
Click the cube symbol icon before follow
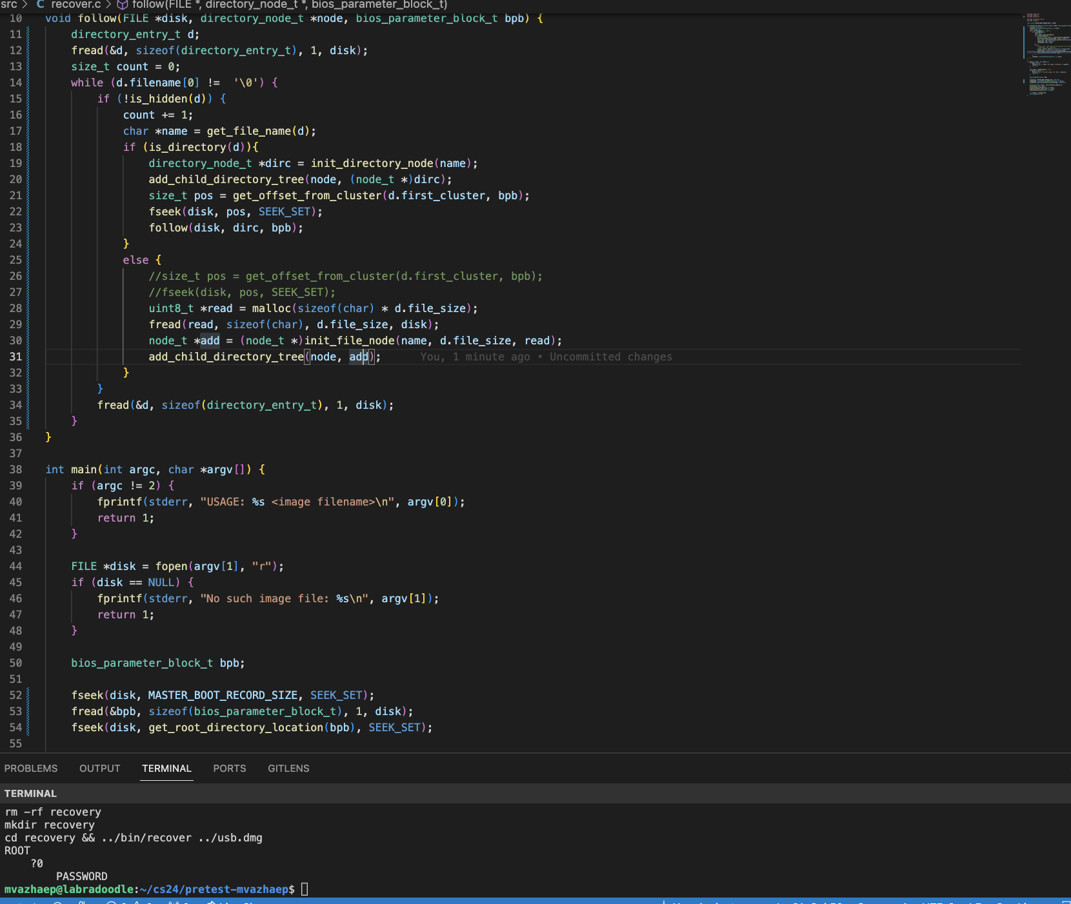122,5
